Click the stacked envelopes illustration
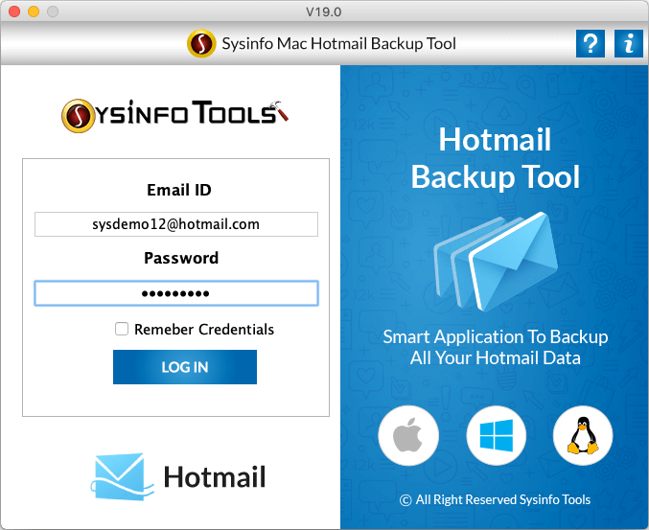The height and width of the screenshot is (530, 649). tap(496, 262)
